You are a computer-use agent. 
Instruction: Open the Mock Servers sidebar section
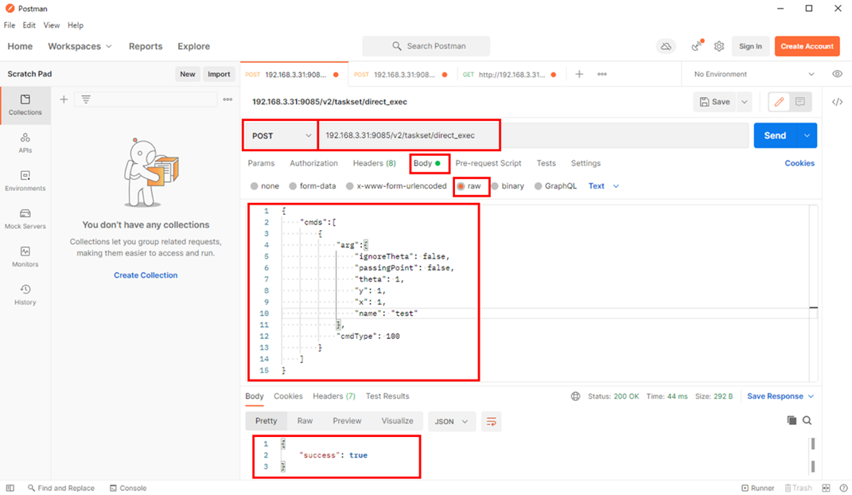pos(25,219)
